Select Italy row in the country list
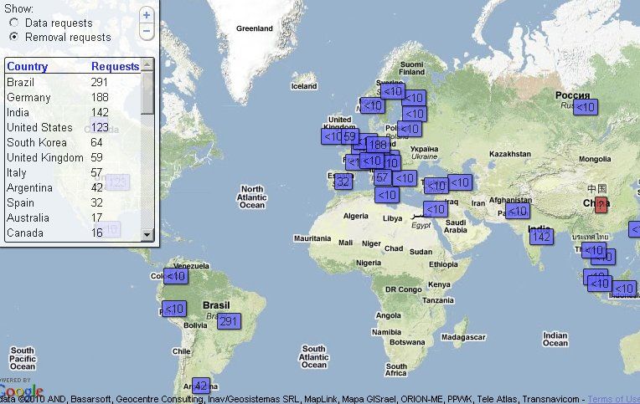The width and height of the screenshot is (640, 404). [x=73, y=173]
